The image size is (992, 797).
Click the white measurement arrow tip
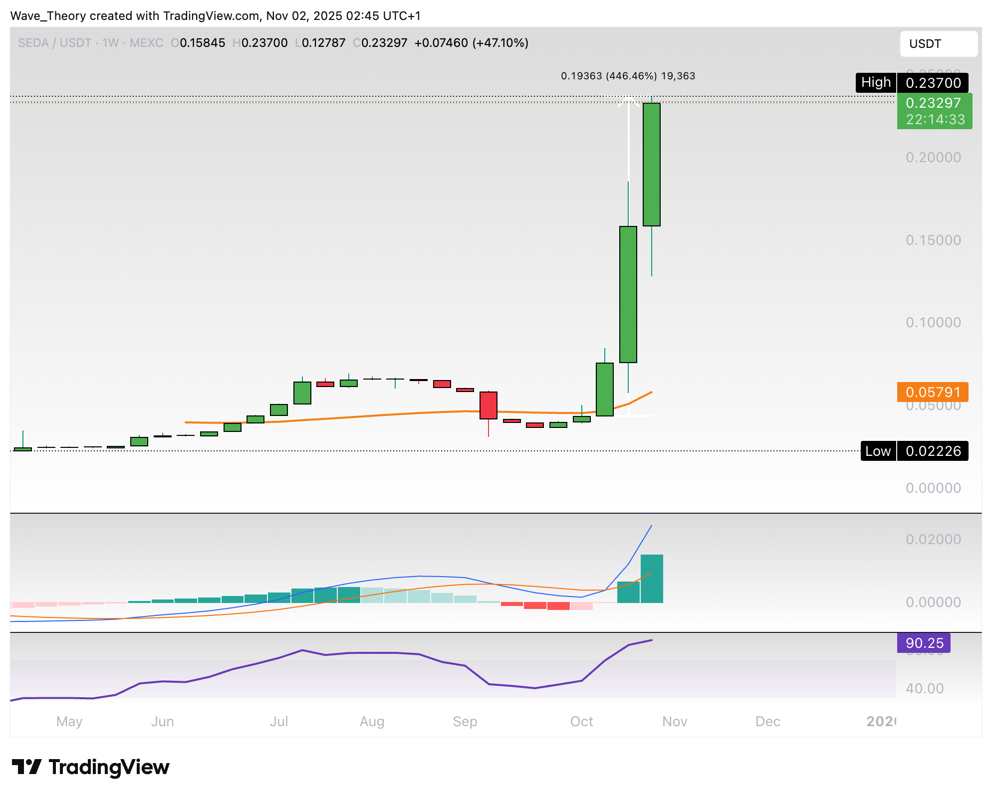(628, 99)
